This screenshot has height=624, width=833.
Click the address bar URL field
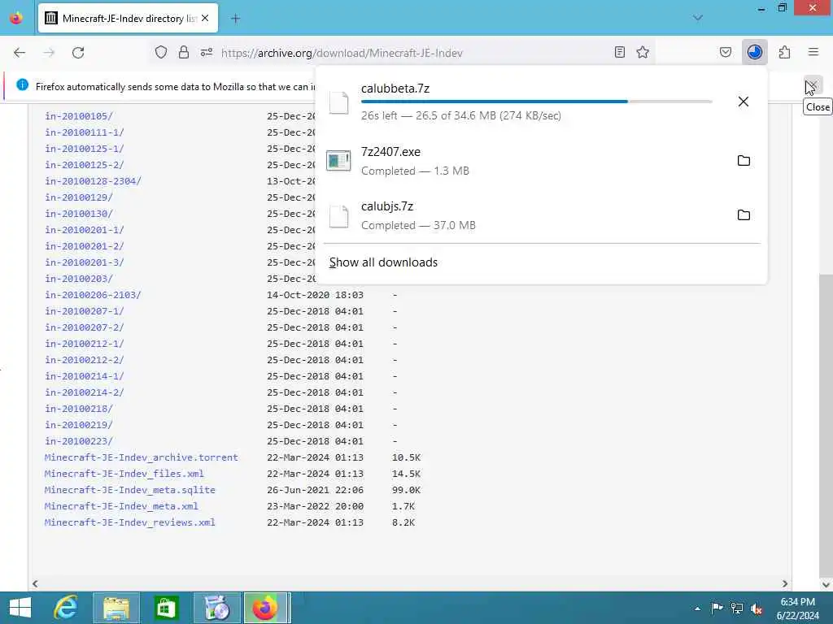[x=403, y=53]
